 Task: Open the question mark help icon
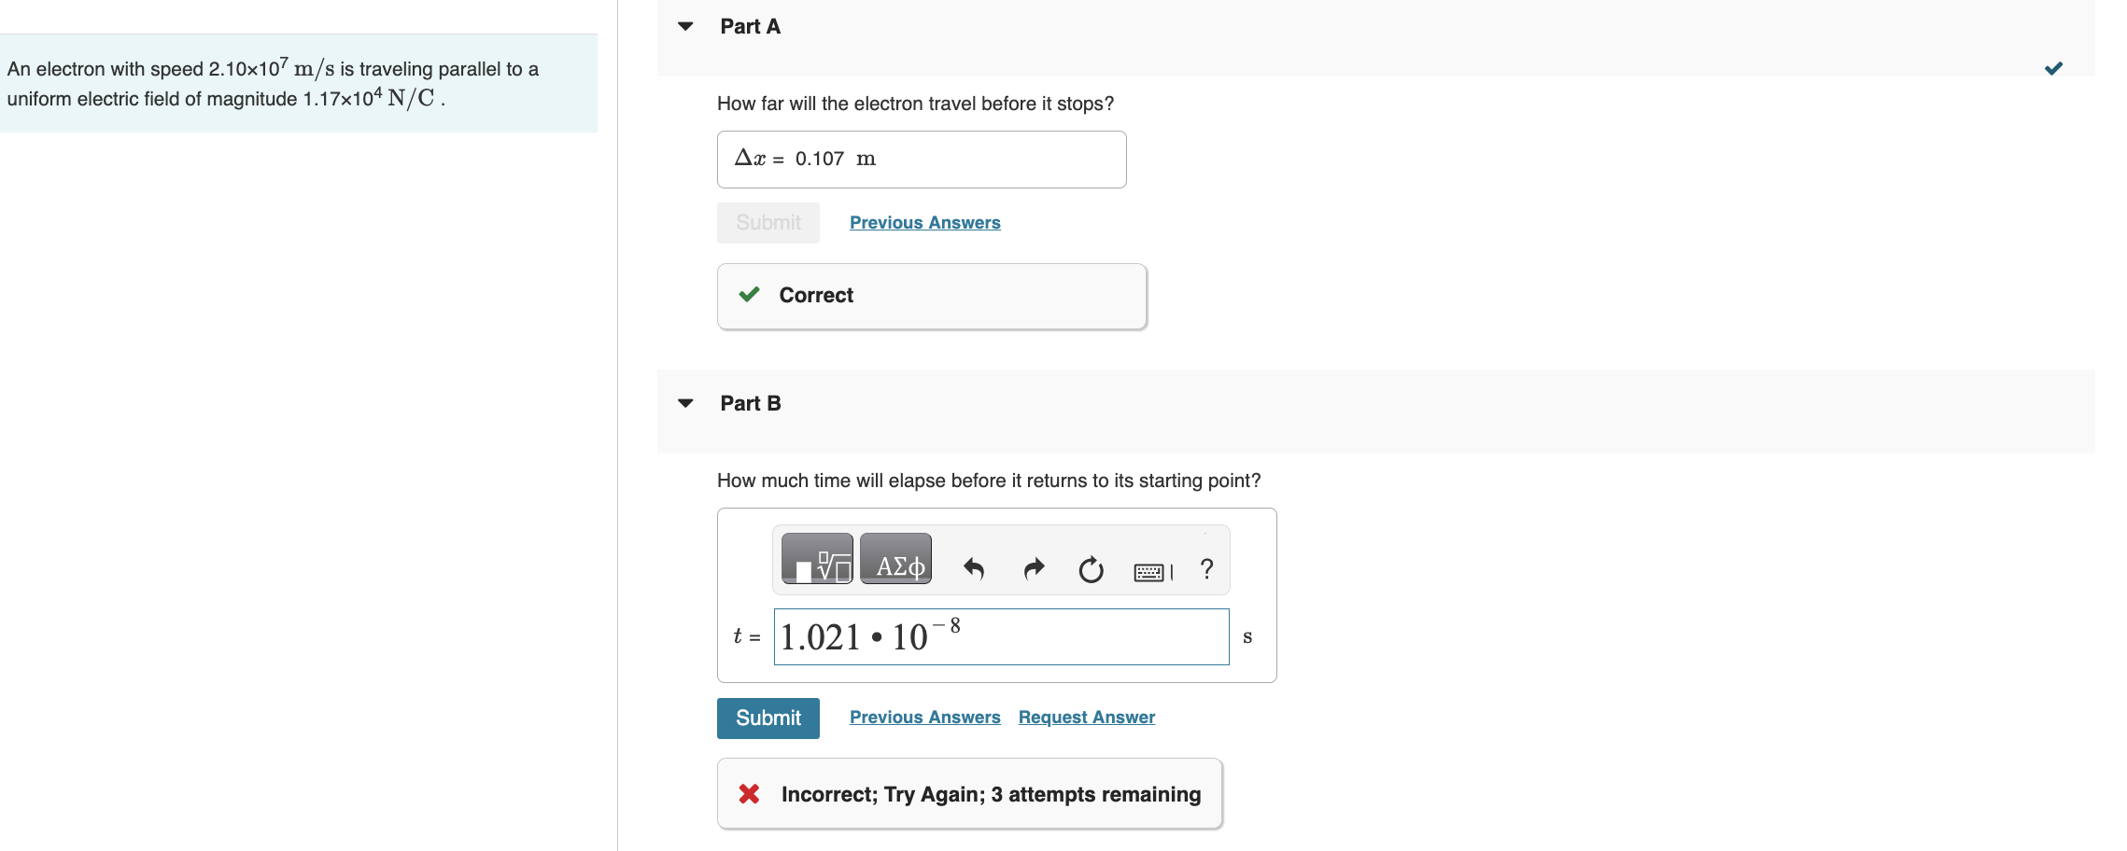pos(1207,568)
